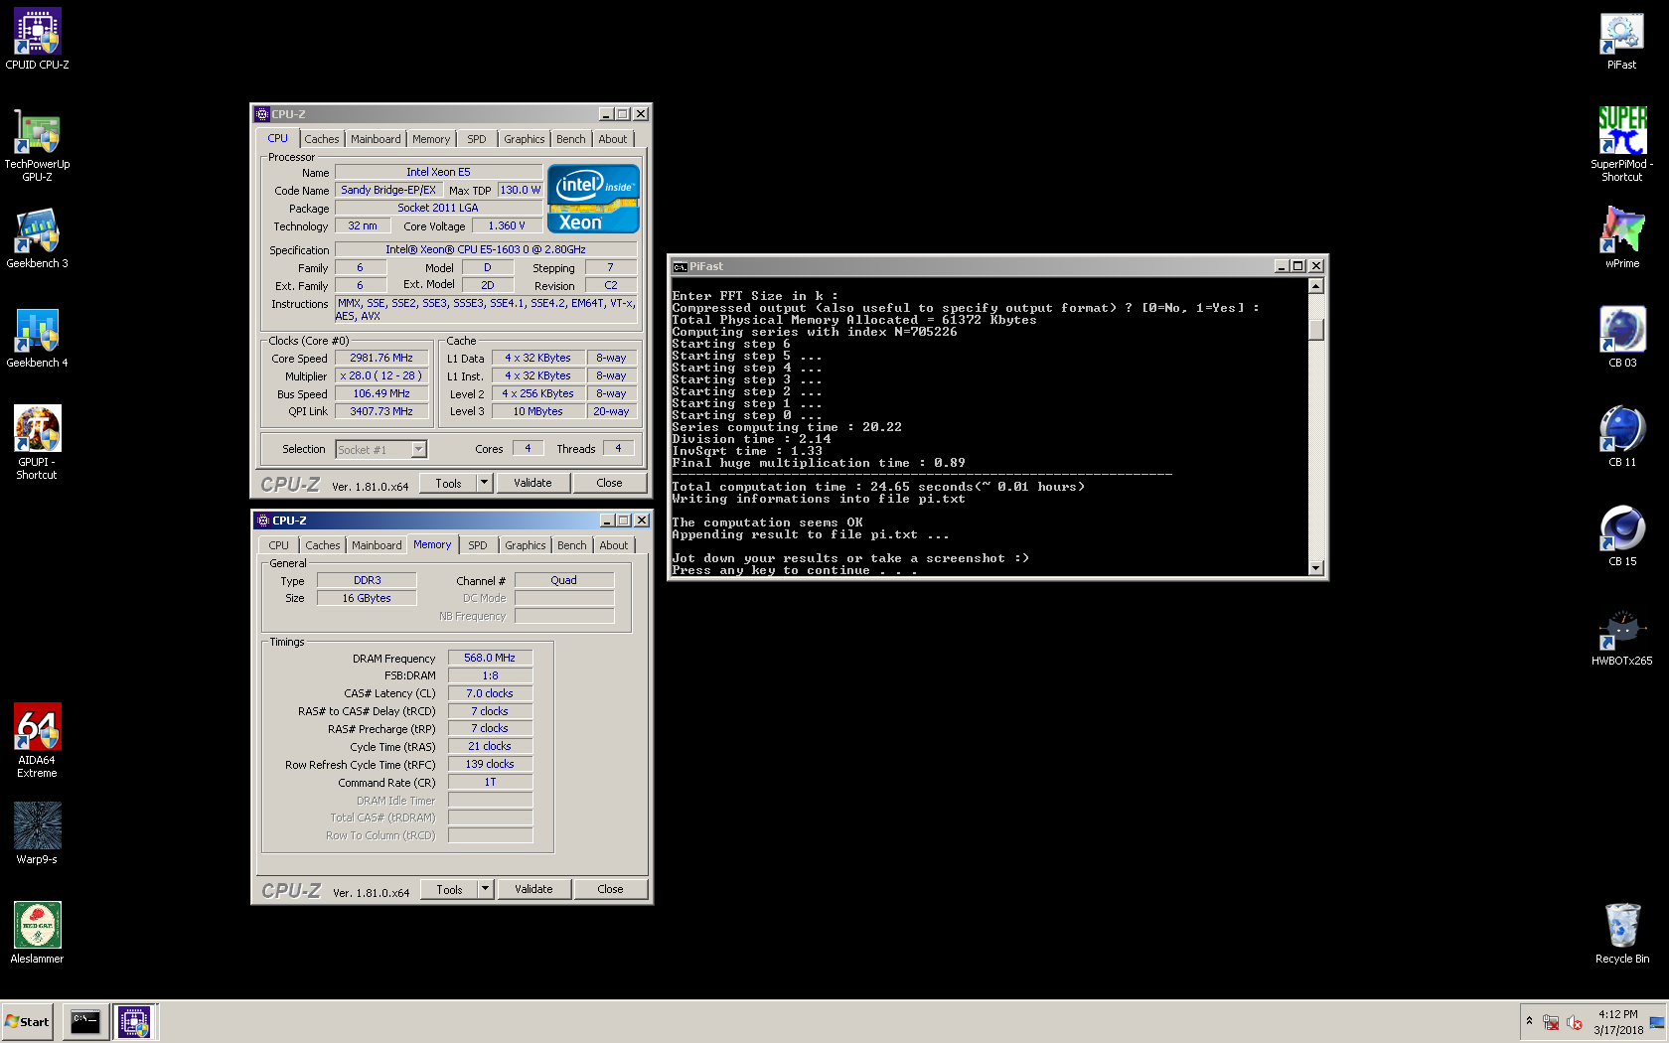Click the PiFast scrollbar down arrow
This screenshot has width=1669, height=1043.
[x=1316, y=568]
